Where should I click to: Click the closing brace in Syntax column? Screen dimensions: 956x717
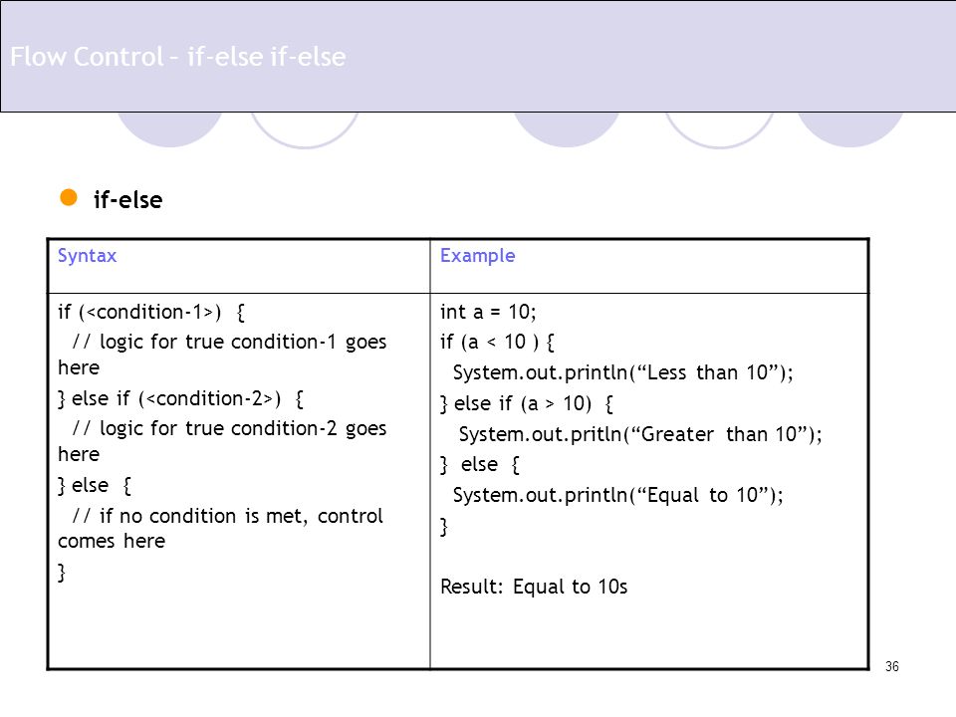click(x=61, y=572)
